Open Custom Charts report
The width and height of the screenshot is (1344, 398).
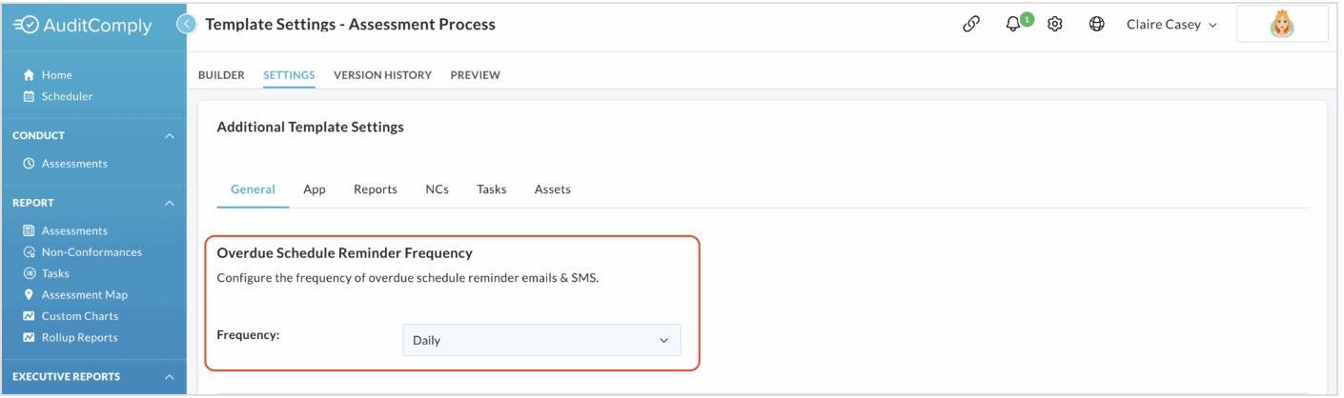pos(71,316)
